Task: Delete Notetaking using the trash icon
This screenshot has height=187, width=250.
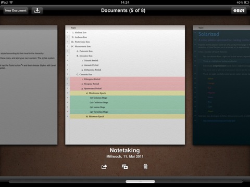Action: coord(145,167)
